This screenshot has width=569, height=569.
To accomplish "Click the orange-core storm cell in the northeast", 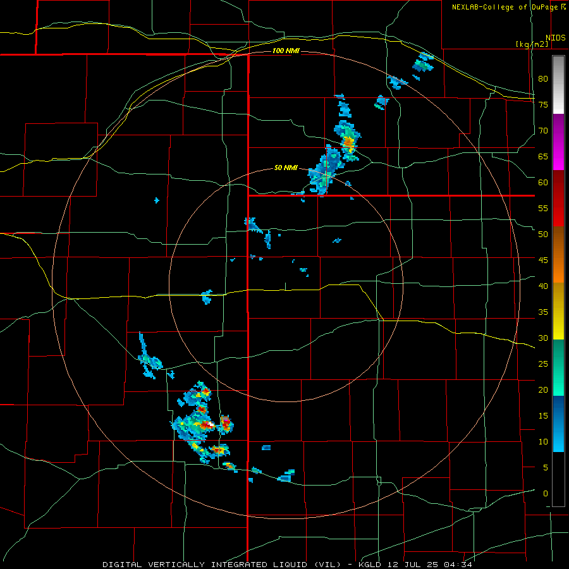I will pyautogui.click(x=348, y=142).
